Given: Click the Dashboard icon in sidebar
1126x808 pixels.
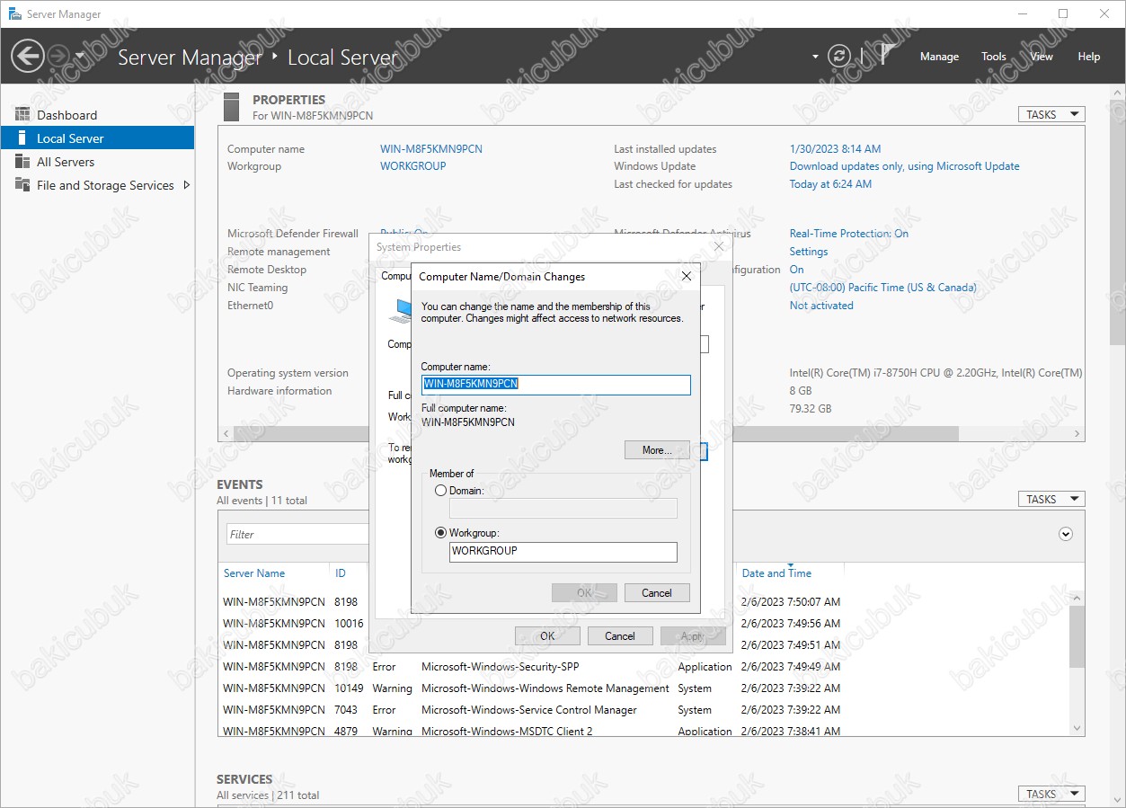Looking at the screenshot, I should coord(22,115).
